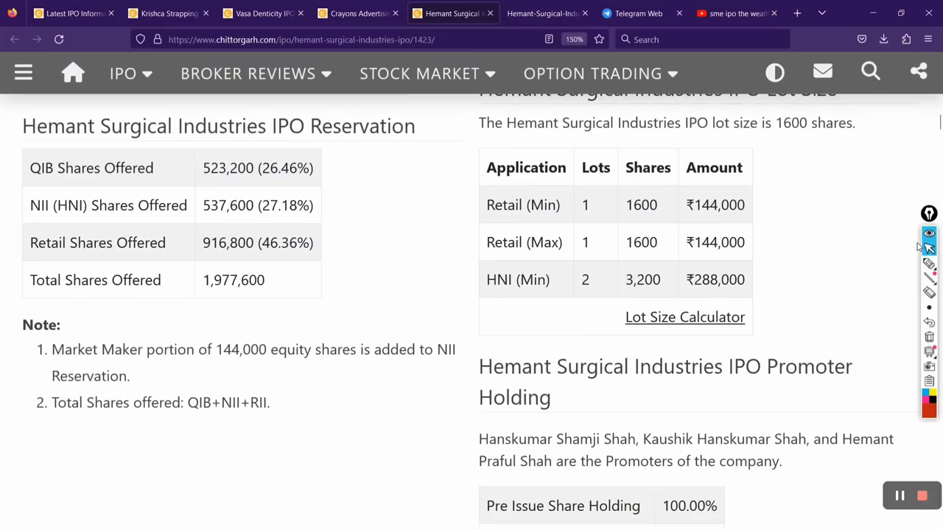This screenshot has width=943, height=530.
Task: Select the highlighter marker tool
Action: pyautogui.click(x=929, y=263)
